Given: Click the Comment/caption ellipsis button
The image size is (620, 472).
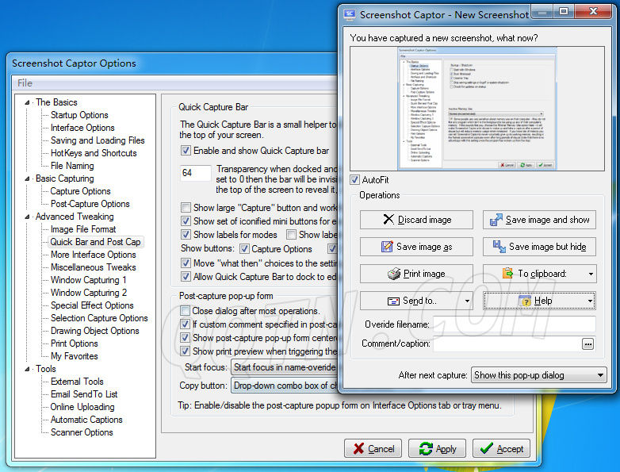Looking at the screenshot, I should 587,344.
